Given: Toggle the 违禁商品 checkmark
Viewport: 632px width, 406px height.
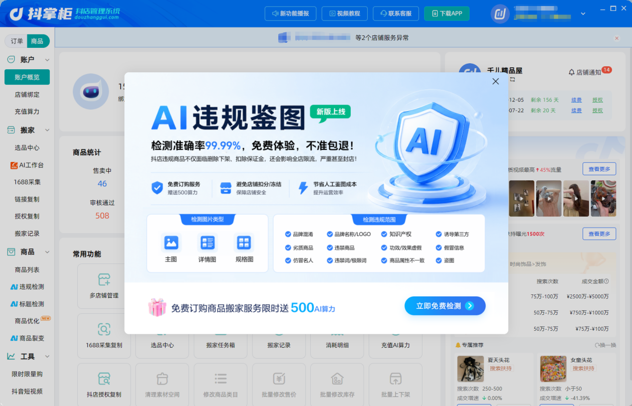Looking at the screenshot, I should (330, 248).
